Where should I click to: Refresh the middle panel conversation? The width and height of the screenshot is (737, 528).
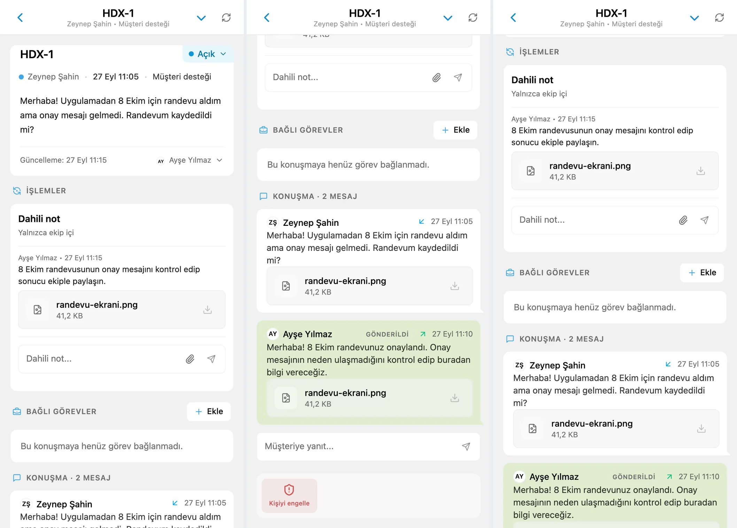[473, 17]
